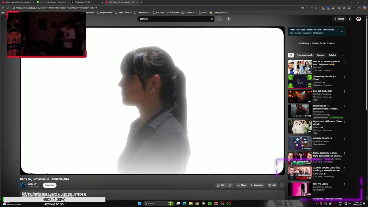Open the Gerry SV channel name link
368x207 pixels.
[x=32, y=184]
